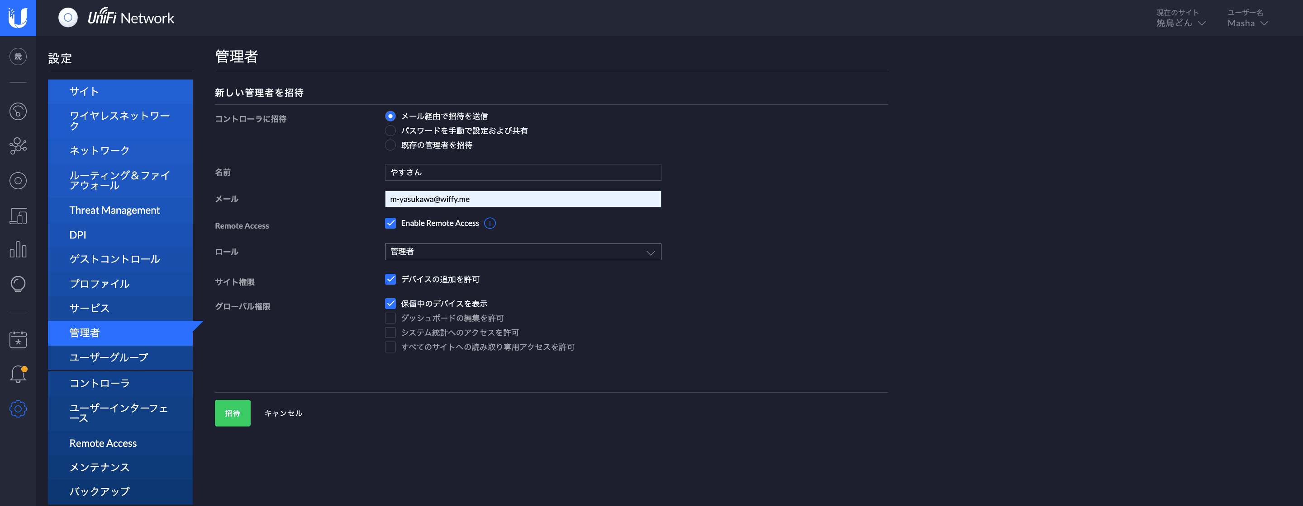Open the Statistics bar chart icon
The width and height of the screenshot is (1303, 506).
click(x=18, y=249)
